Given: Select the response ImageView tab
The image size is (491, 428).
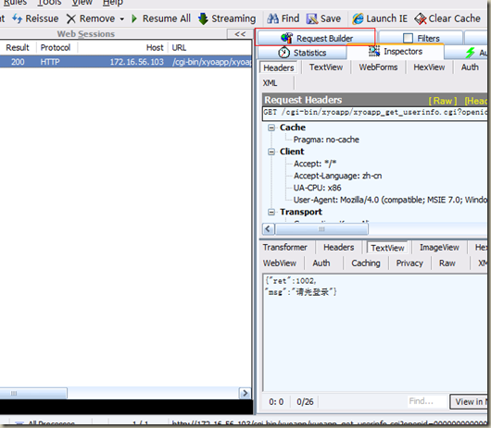Looking at the screenshot, I should (439, 248).
